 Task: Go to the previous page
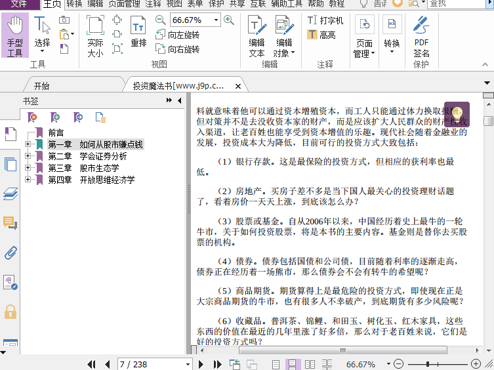click(108, 364)
